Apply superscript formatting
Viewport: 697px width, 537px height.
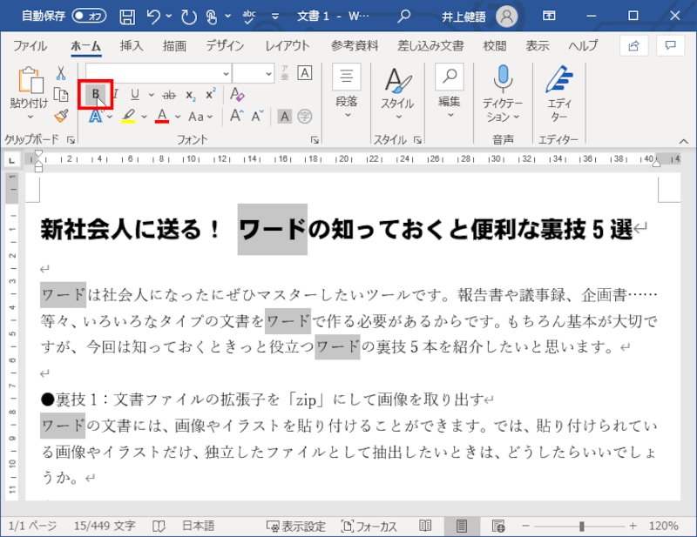208,94
